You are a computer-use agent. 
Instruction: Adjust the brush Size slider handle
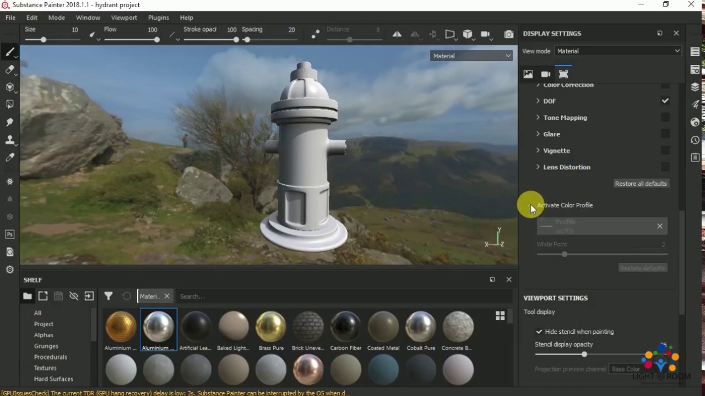(x=44, y=40)
